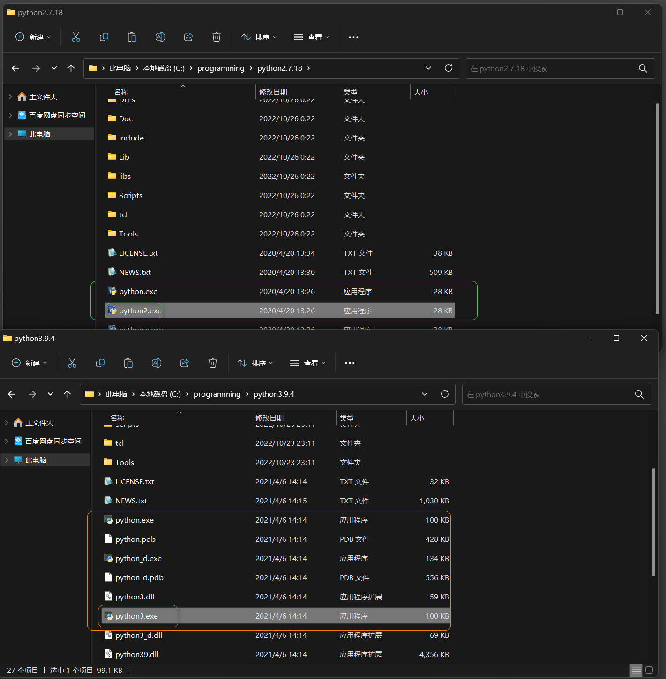Open See more ellipsis in python2.7.18 toolbar
This screenshot has width=666, height=679.
[354, 37]
